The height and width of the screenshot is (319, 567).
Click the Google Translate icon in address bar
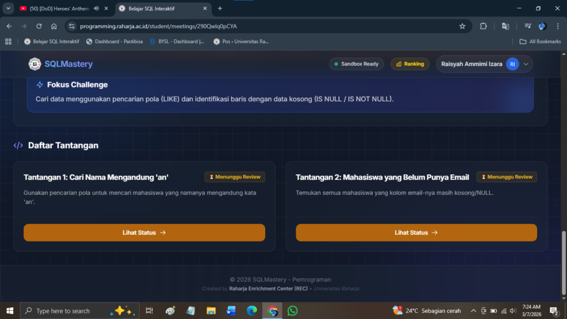(505, 26)
